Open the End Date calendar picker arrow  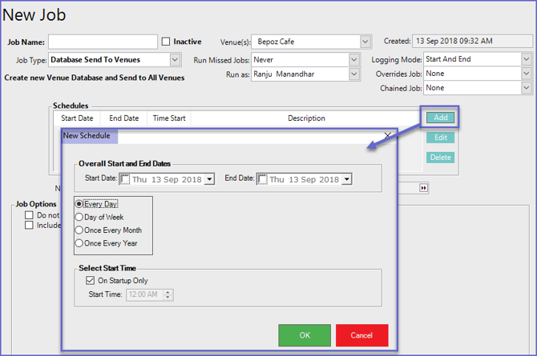346,180
